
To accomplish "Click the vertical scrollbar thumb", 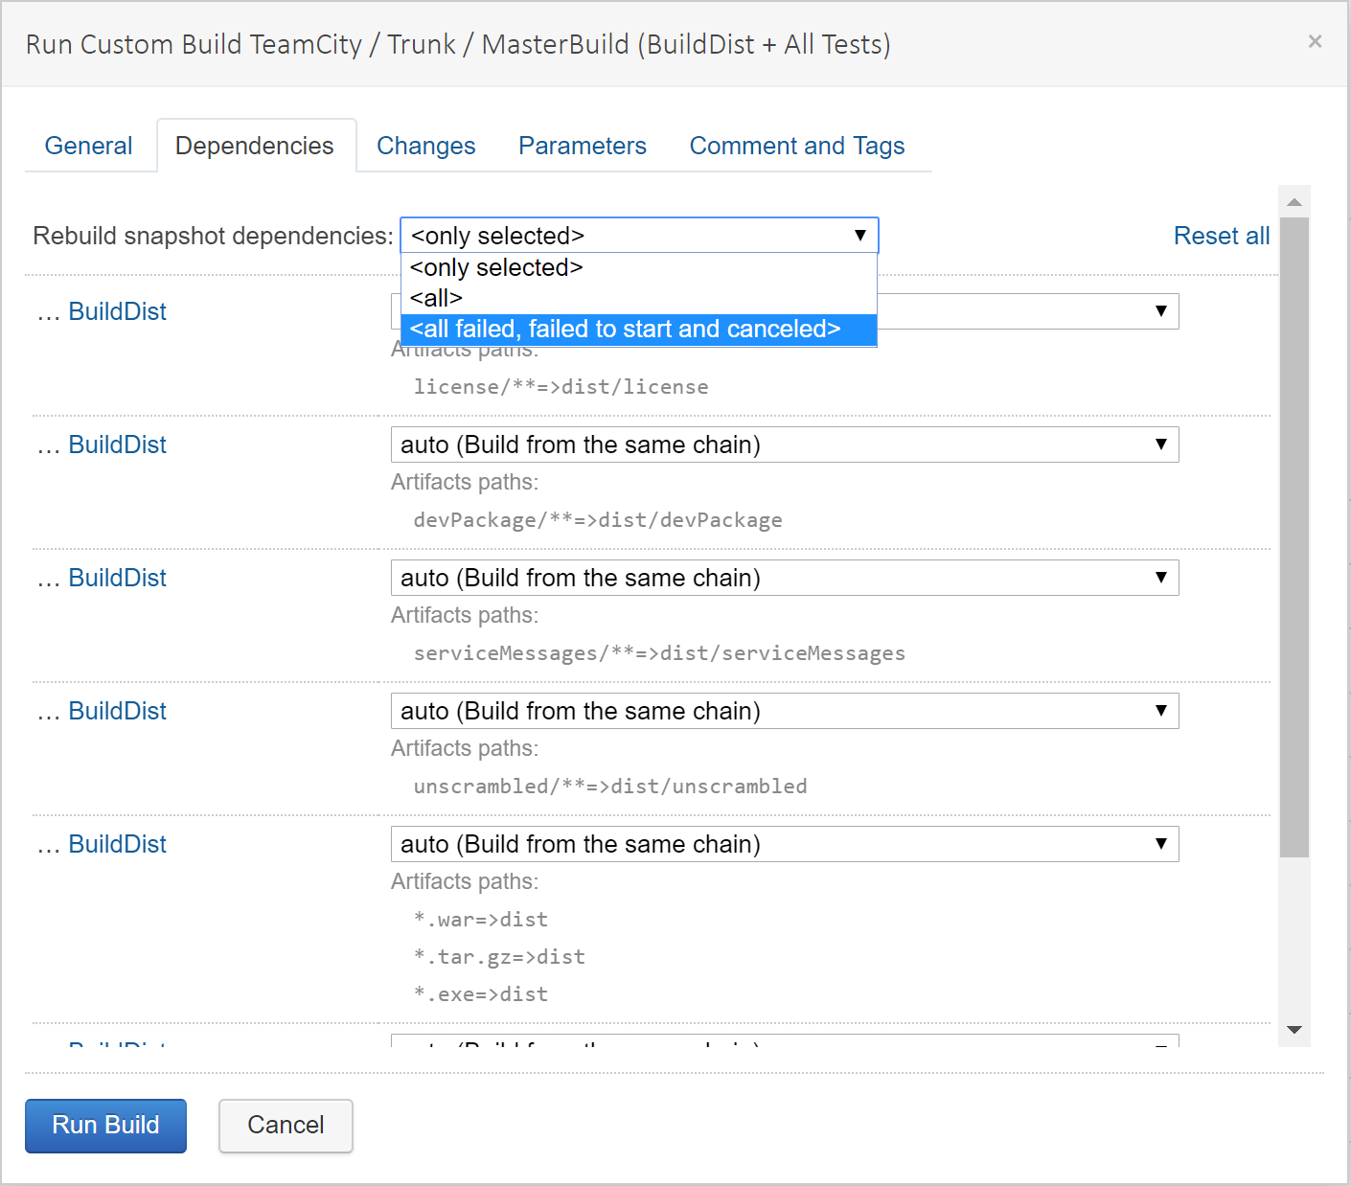I will pos(1294,536).
